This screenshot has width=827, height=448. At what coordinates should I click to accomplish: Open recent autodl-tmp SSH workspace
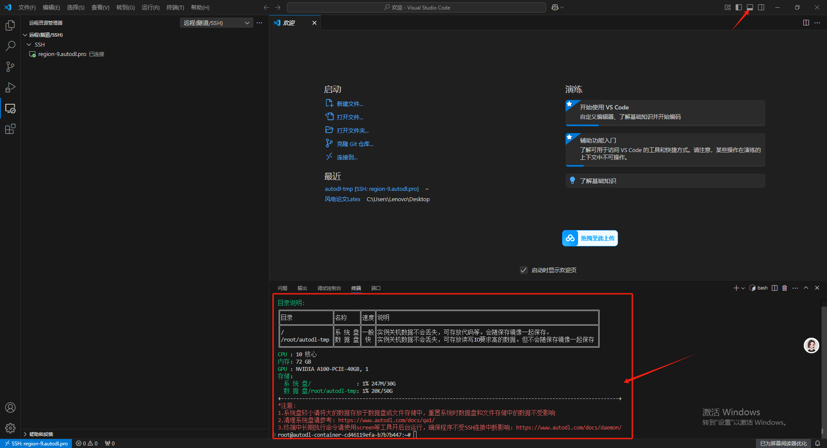(372, 189)
